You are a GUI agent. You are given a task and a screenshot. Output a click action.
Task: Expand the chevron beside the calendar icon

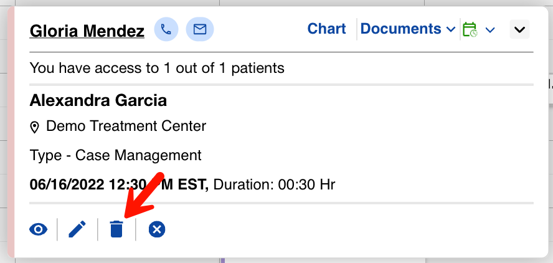pos(490,30)
